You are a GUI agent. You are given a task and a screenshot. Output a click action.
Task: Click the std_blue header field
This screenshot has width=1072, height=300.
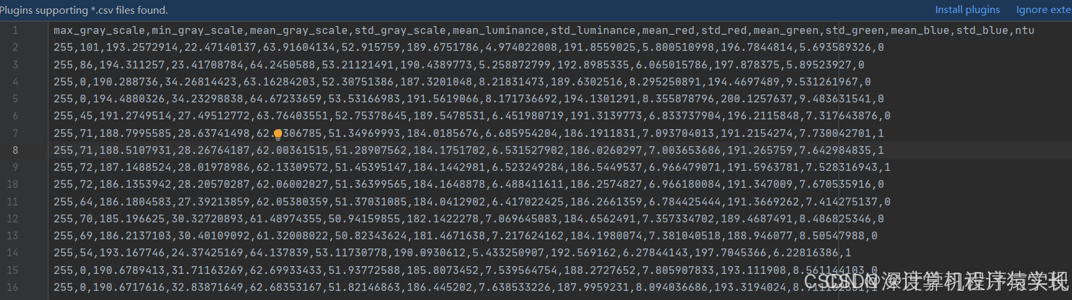[x=982, y=31]
